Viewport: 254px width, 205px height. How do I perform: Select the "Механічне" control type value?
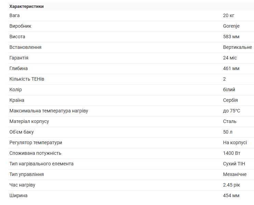tap(235, 174)
